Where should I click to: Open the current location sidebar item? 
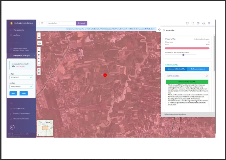point(21,30)
